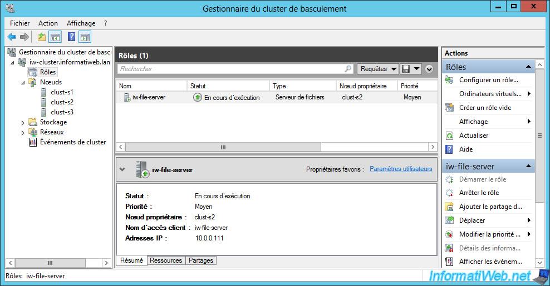
Task: Click the horizontal scrollbar in roles list
Action: tap(223, 147)
